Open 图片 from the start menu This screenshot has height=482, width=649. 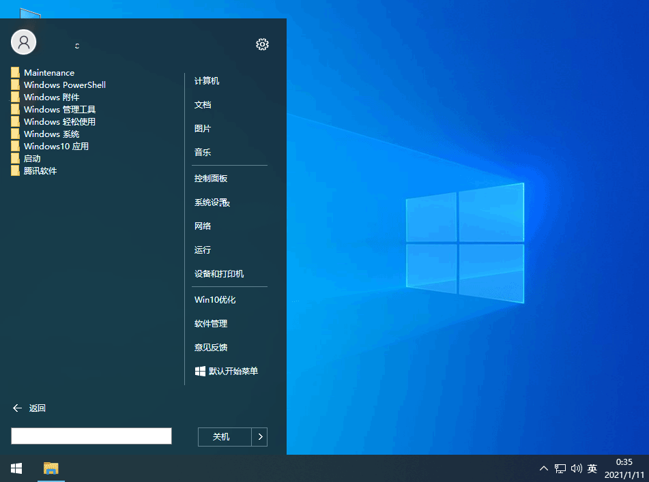tap(203, 129)
